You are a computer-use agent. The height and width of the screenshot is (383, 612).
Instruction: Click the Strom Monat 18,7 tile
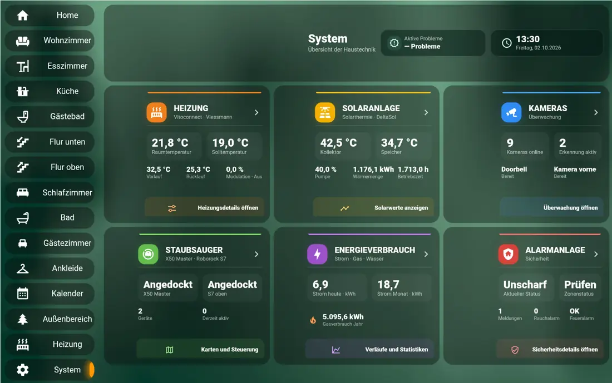(402, 288)
